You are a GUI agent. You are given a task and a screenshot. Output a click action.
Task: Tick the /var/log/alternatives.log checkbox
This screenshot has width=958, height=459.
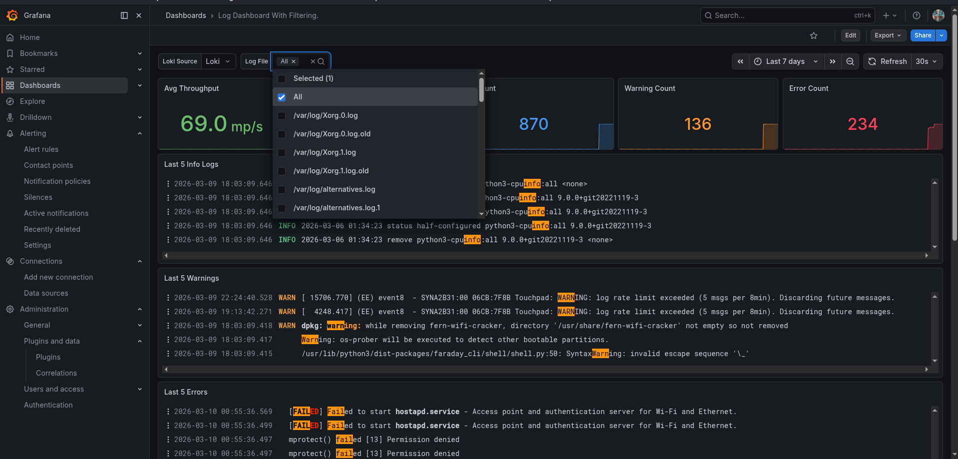coord(282,189)
